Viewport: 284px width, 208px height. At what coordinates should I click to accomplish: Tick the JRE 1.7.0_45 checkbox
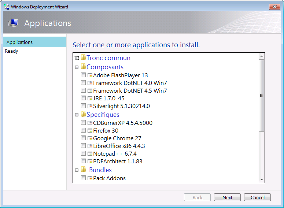83,98
